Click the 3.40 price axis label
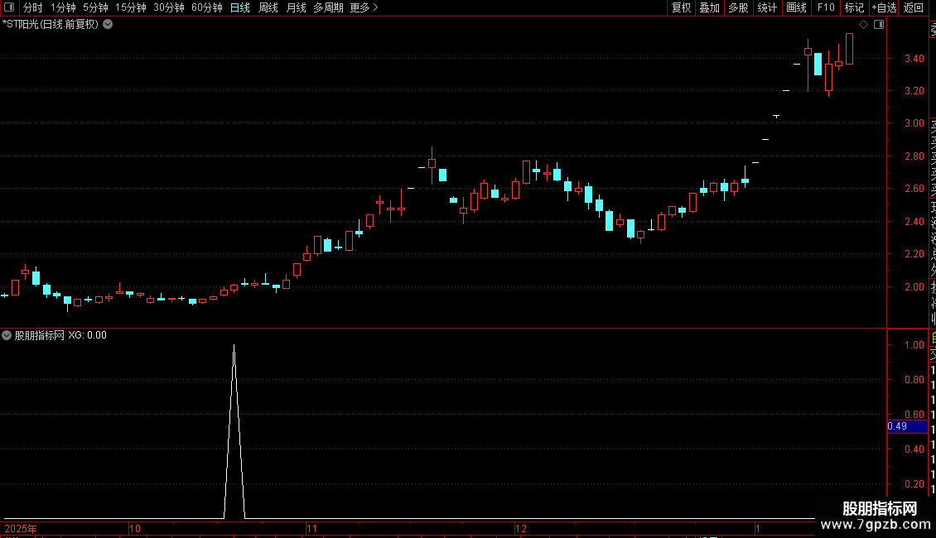 (x=914, y=59)
